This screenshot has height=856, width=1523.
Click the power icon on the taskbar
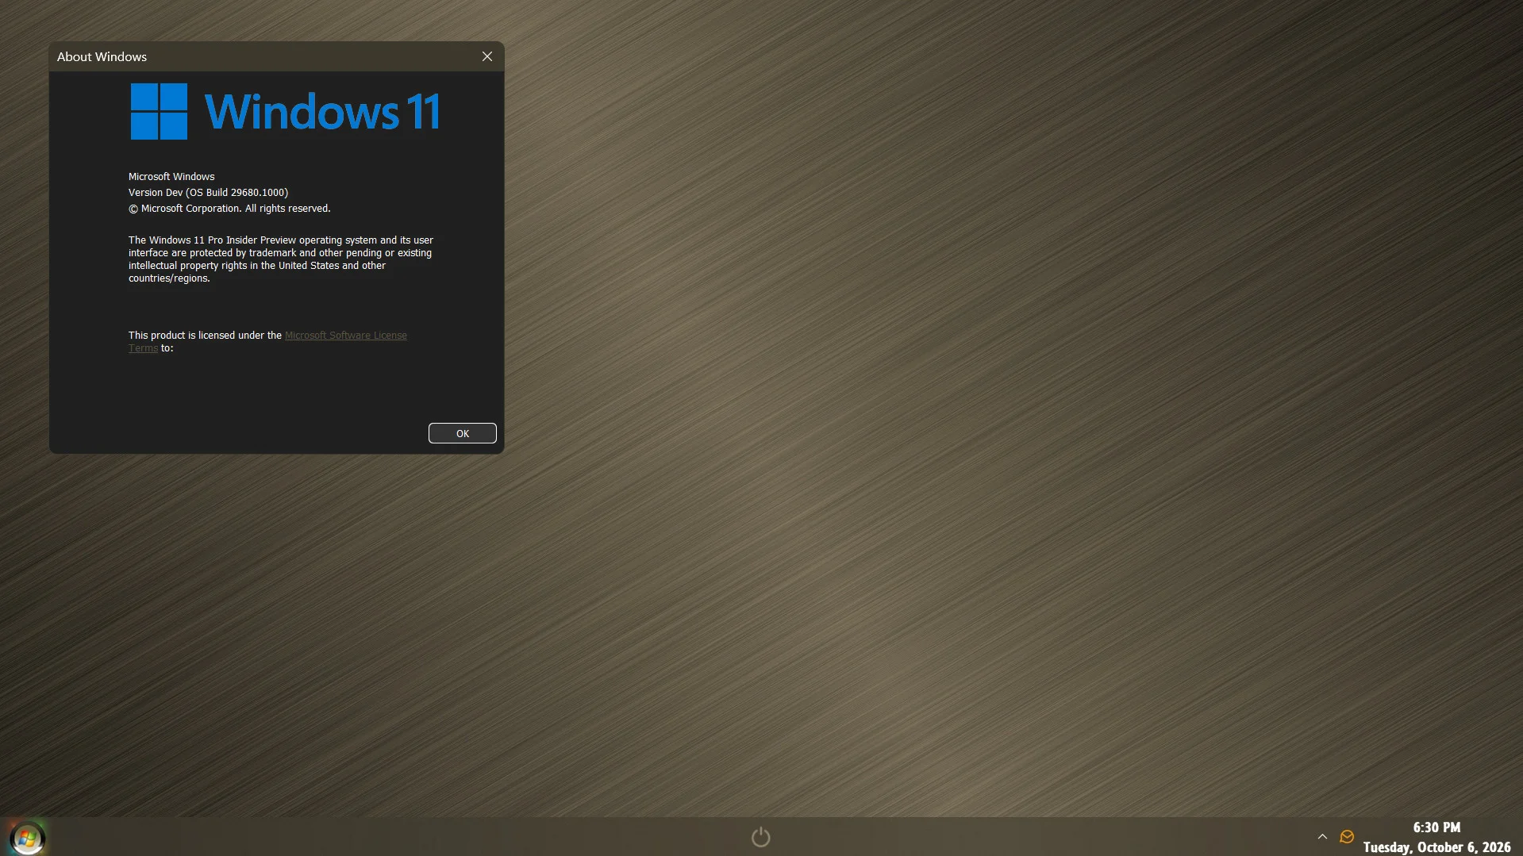click(x=760, y=837)
